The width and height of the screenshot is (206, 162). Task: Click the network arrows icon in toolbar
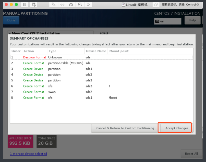click(x=62, y=5)
